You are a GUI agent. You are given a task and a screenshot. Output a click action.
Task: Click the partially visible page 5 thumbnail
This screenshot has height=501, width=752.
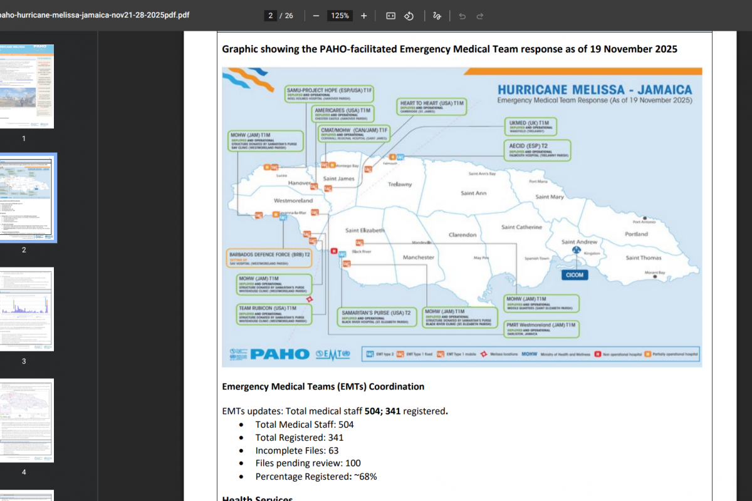28,497
